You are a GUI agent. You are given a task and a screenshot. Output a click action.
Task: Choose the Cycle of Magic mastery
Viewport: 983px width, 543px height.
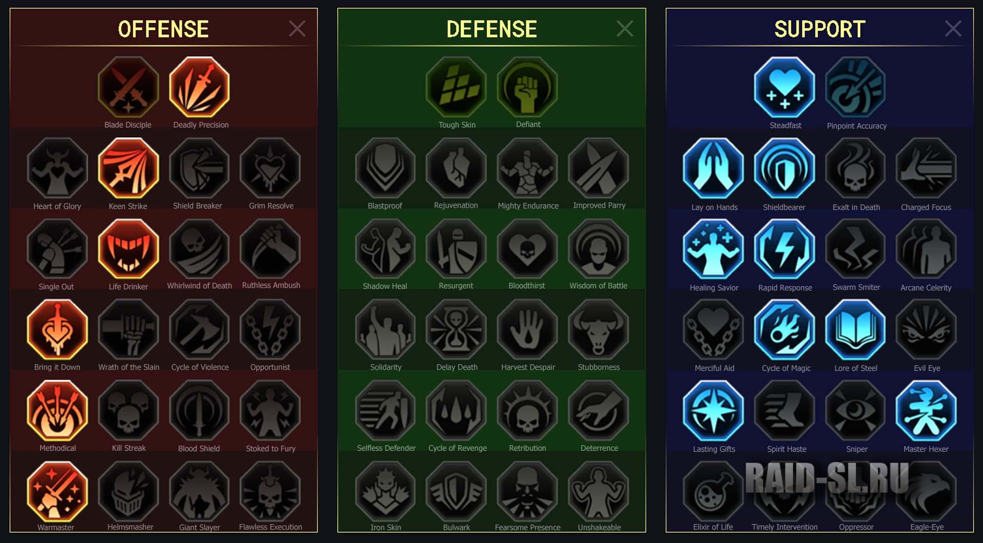pyautogui.click(x=784, y=330)
